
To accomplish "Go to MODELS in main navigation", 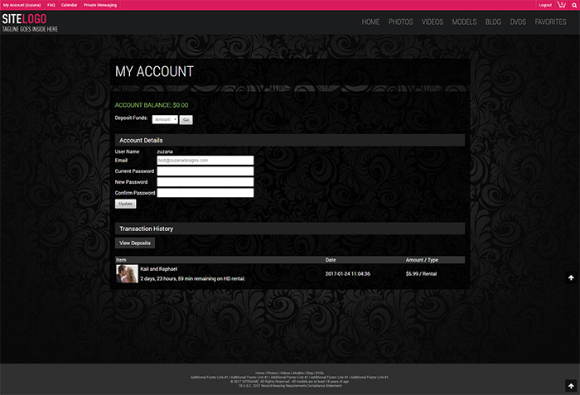I will (x=464, y=22).
